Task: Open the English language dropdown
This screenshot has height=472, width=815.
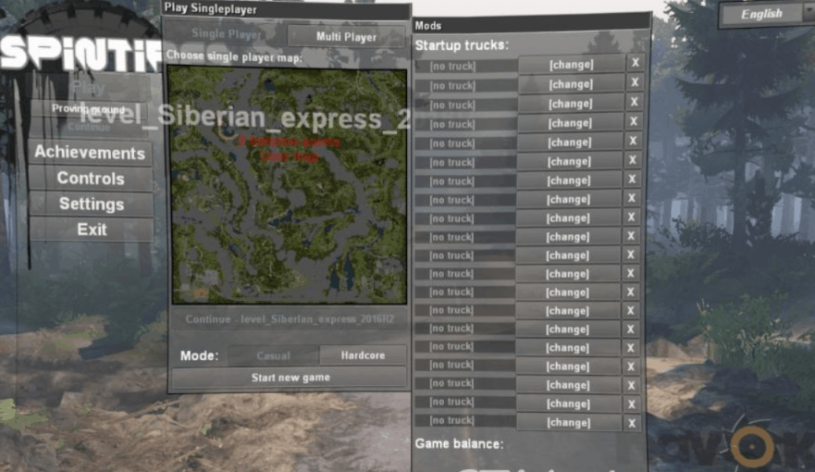Action: 768,14
